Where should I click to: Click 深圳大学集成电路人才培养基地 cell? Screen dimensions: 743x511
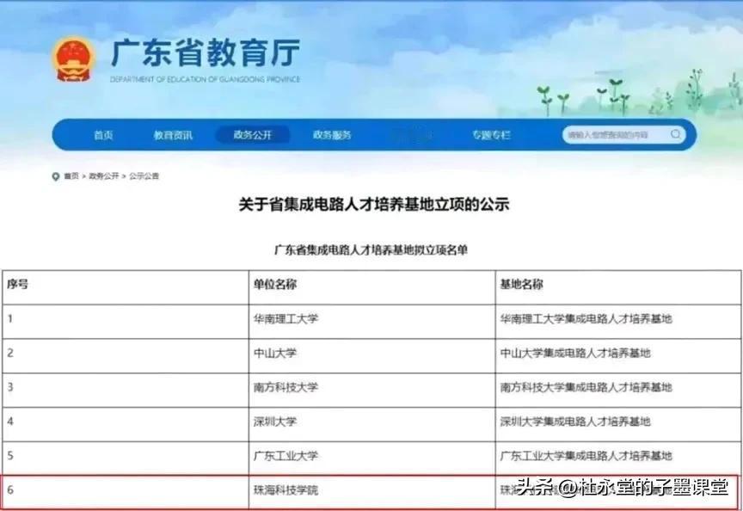(618, 424)
